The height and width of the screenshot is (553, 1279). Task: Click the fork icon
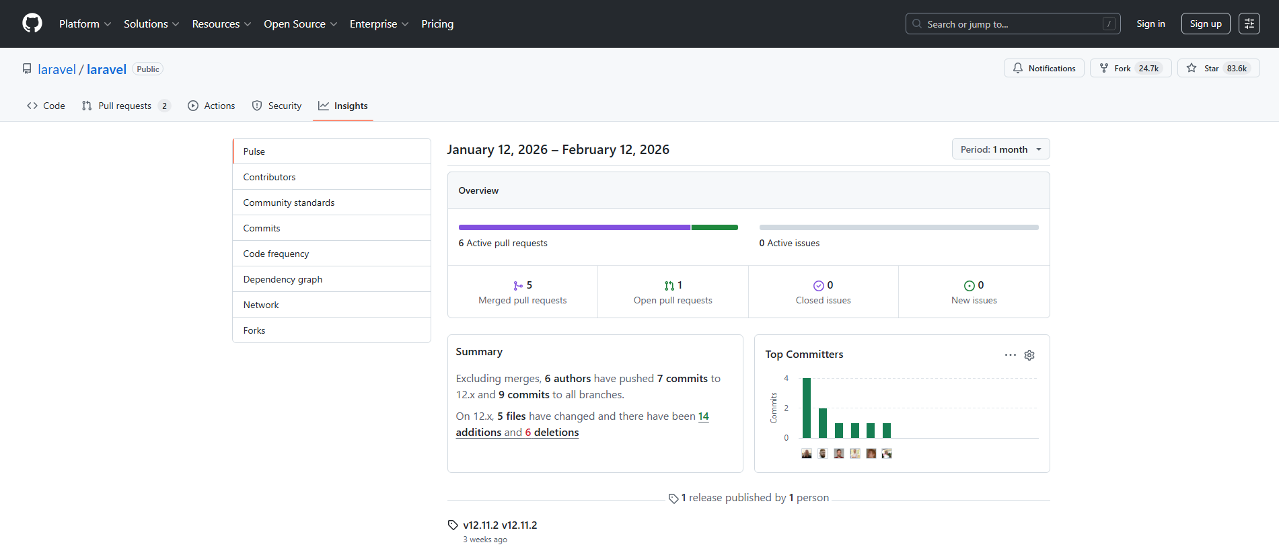point(1104,68)
